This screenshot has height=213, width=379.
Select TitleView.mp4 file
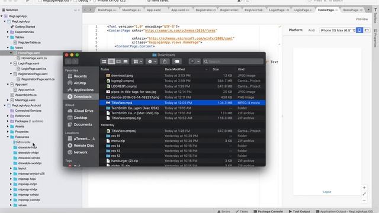pos(182,103)
